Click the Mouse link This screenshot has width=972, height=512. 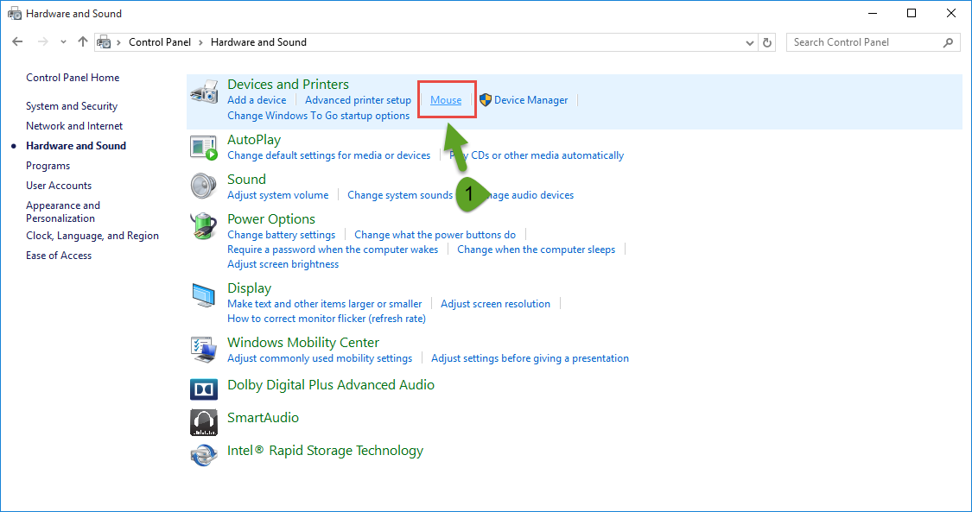446,99
